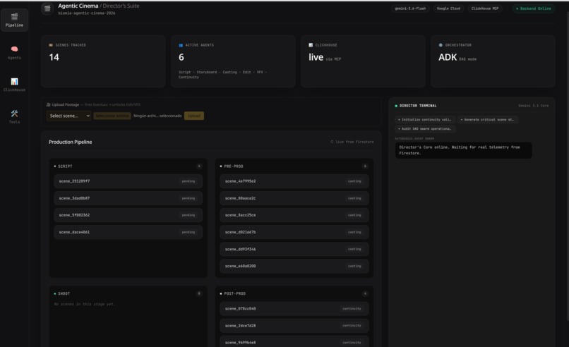Open the Select scene dropdown
Screen dimensions: 569x347
click(x=69, y=116)
